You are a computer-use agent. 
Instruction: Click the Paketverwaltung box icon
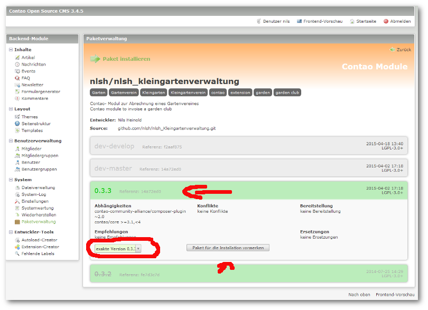click(x=17, y=222)
